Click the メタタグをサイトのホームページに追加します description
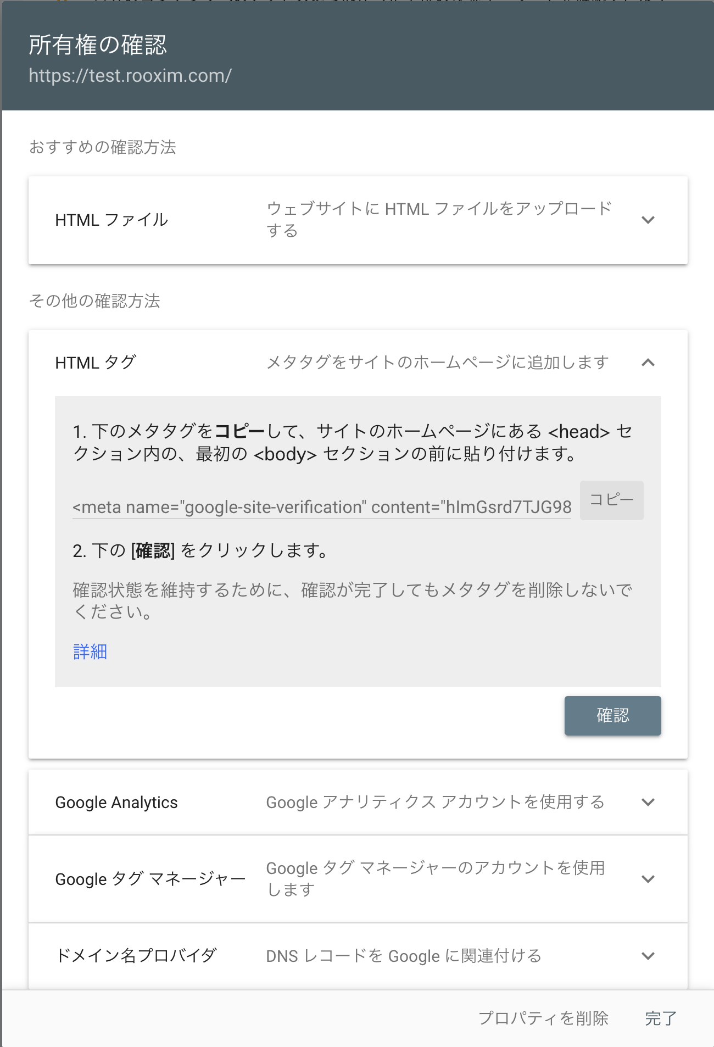 (x=437, y=363)
